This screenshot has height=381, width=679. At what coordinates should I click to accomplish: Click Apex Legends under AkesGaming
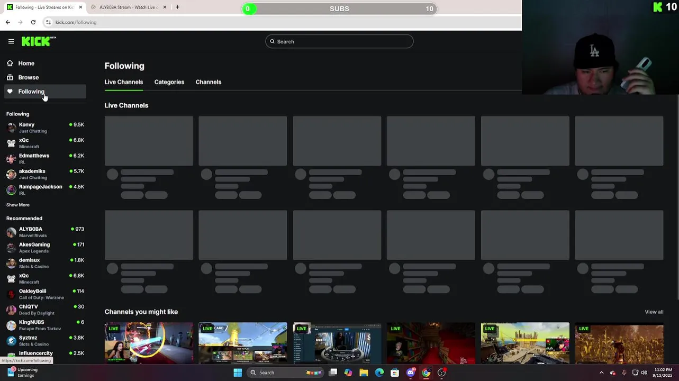(x=34, y=251)
